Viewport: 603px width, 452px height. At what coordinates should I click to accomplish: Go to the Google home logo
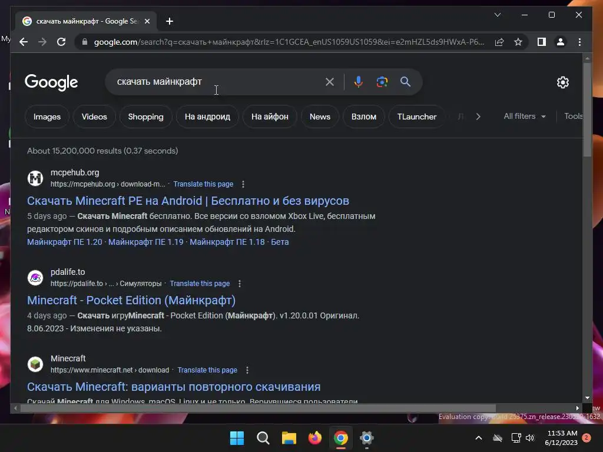pyautogui.click(x=51, y=82)
